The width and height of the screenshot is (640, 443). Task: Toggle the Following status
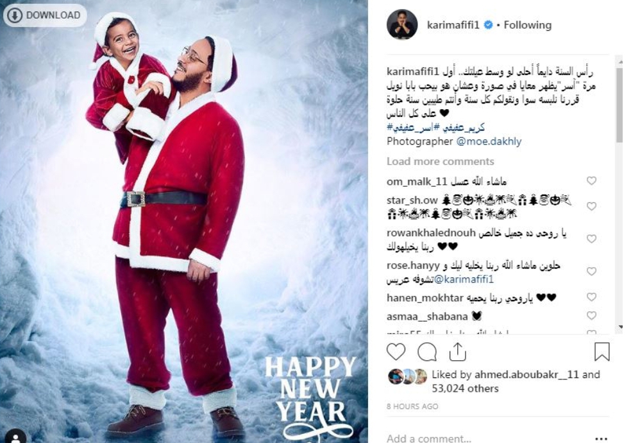click(x=527, y=25)
